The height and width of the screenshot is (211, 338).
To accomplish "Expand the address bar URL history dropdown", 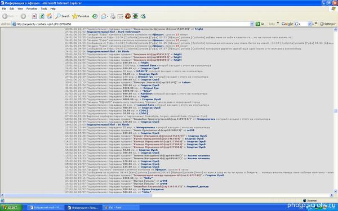I will pyautogui.click(x=252, y=24).
